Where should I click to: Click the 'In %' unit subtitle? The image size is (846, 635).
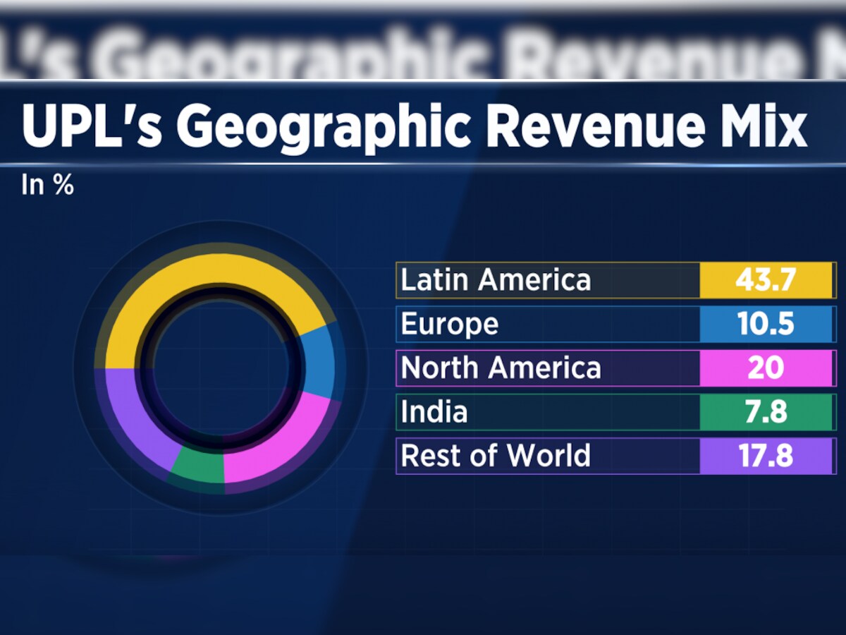click(47, 186)
